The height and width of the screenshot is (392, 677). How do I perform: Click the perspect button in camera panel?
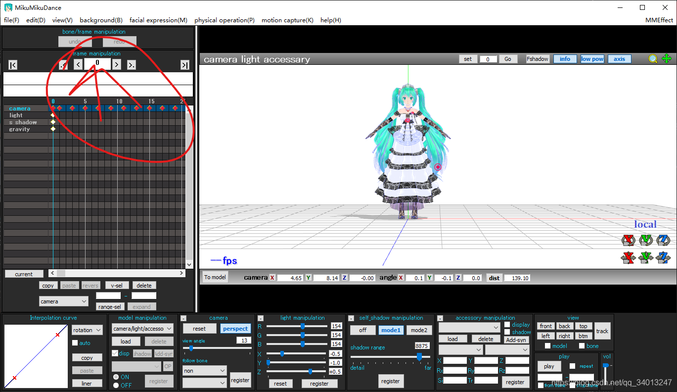coord(235,329)
